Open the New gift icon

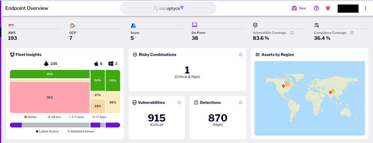[294, 8]
